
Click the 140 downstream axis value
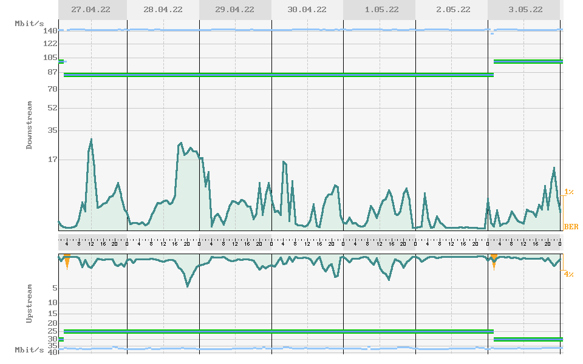pyautogui.click(x=50, y=31)
